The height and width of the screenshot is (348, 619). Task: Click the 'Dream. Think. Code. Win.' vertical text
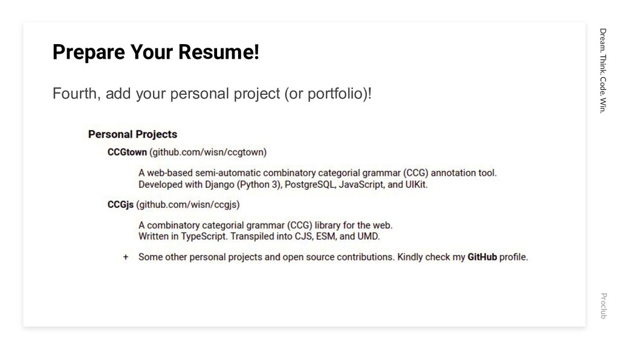click(x=603, y=71)
